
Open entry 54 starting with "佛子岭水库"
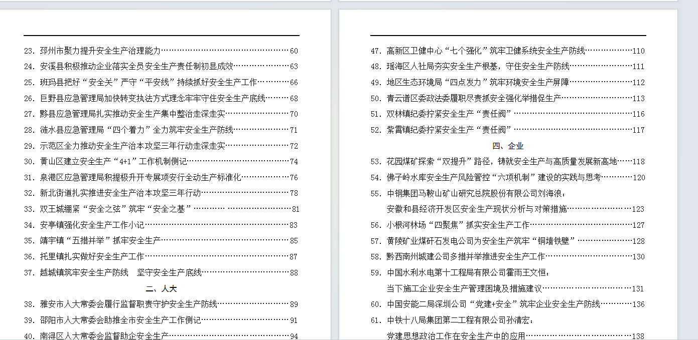(x=508, y=177)
